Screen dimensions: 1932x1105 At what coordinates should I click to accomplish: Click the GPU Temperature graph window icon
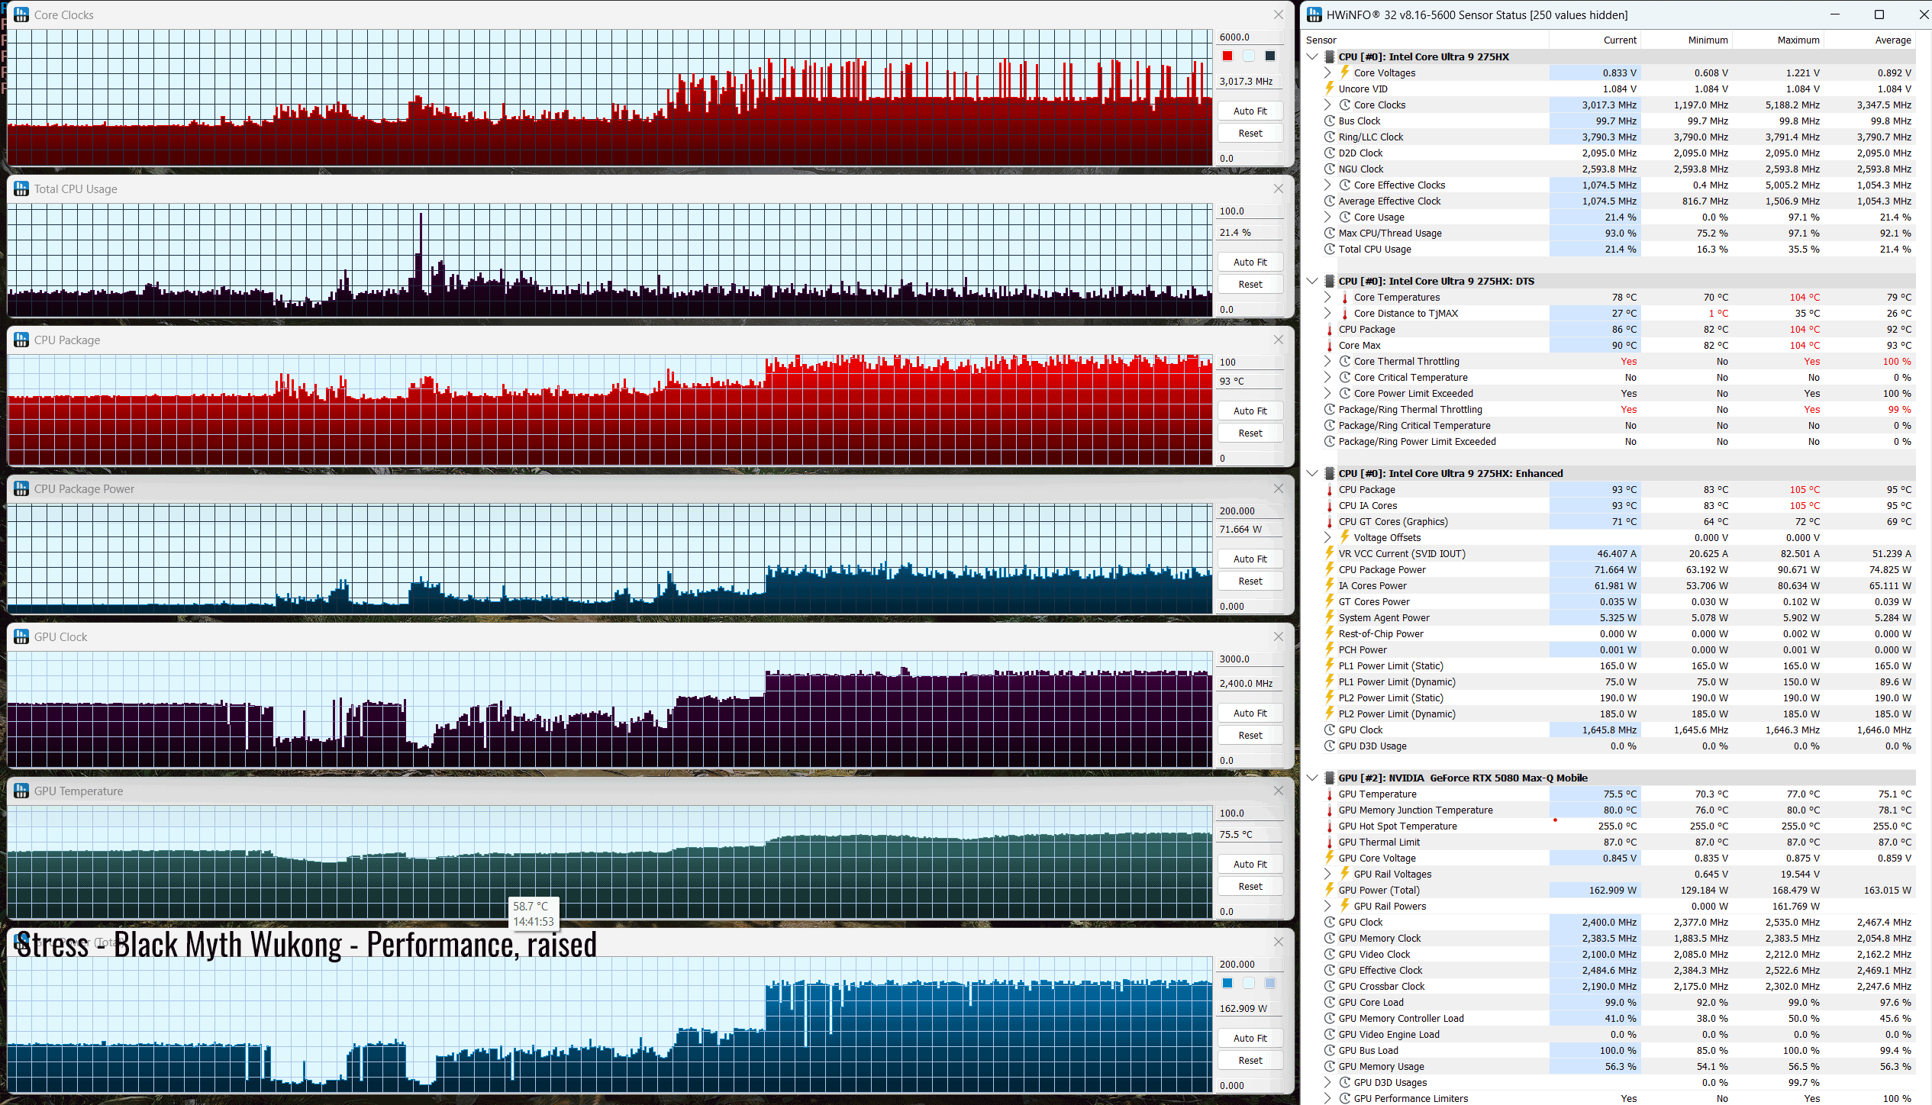[x=21, y=791]
